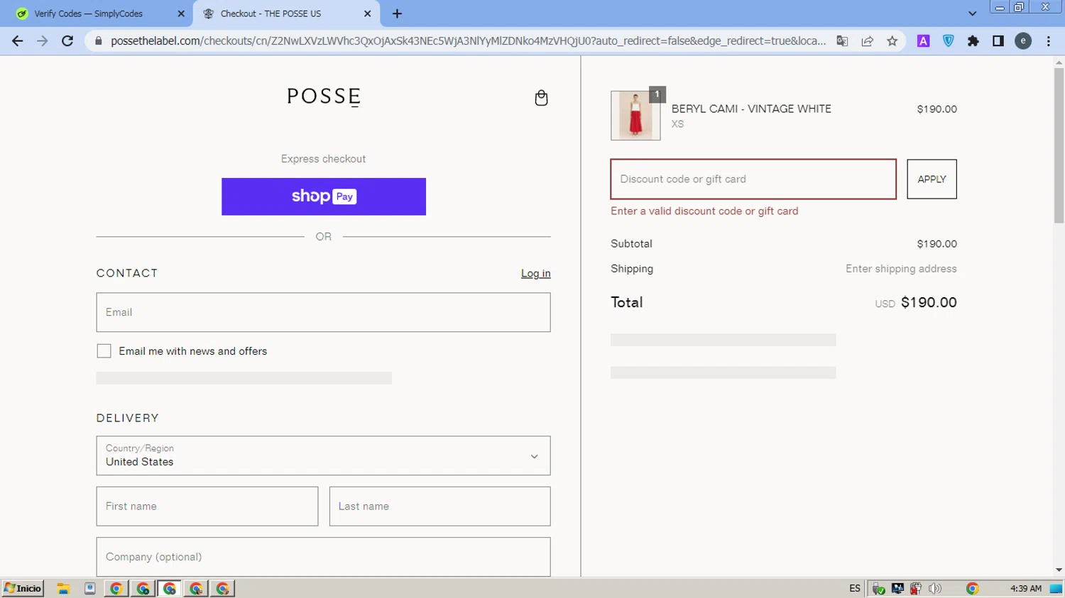Expand the tab search chevron

coord(972,13)
